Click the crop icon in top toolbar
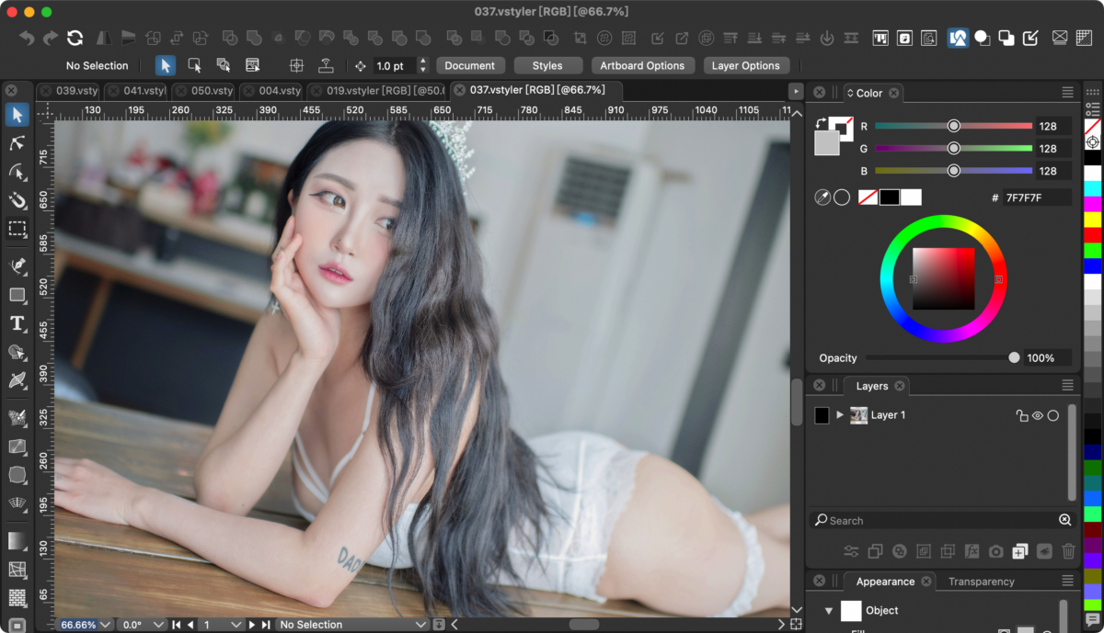This screenshot has height=633, width=1104. click(x=581, y=38)
